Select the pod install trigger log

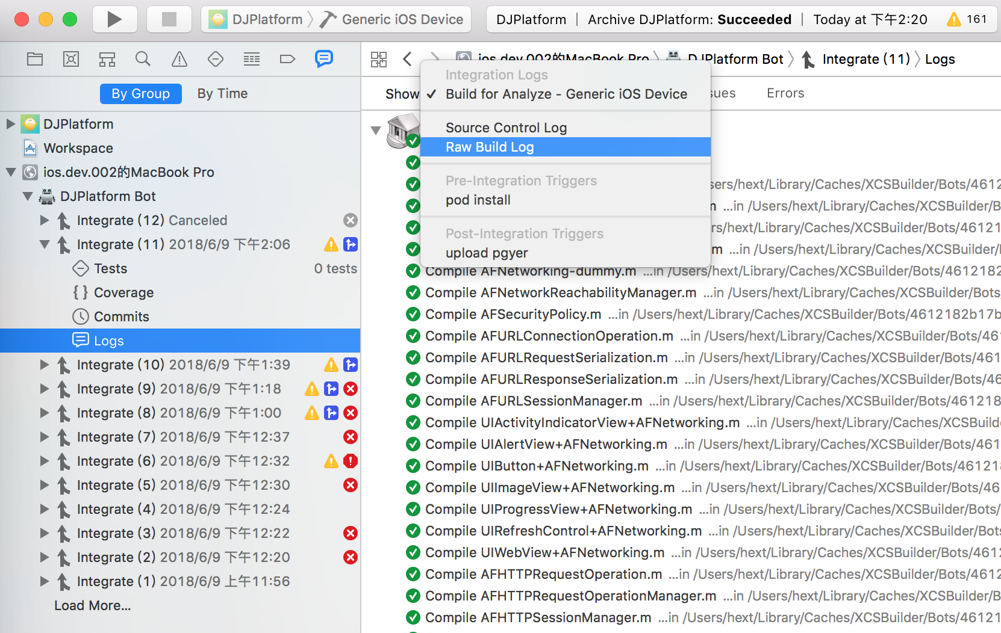tap(566, 200)
